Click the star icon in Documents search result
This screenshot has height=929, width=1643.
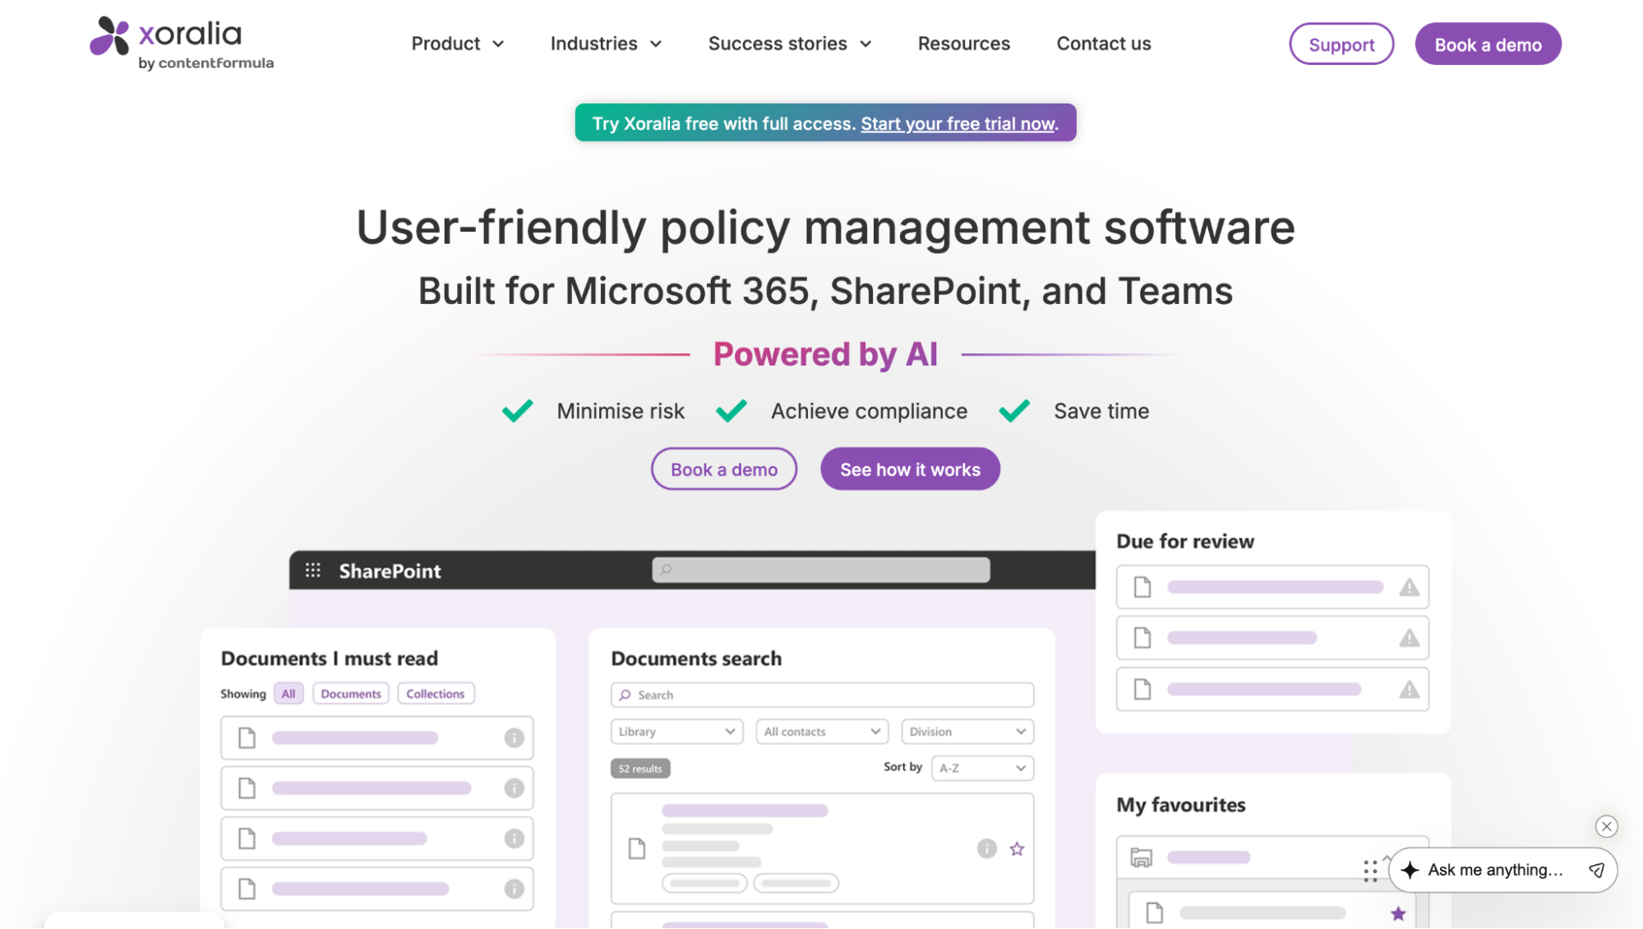[x=1017, y=849]
